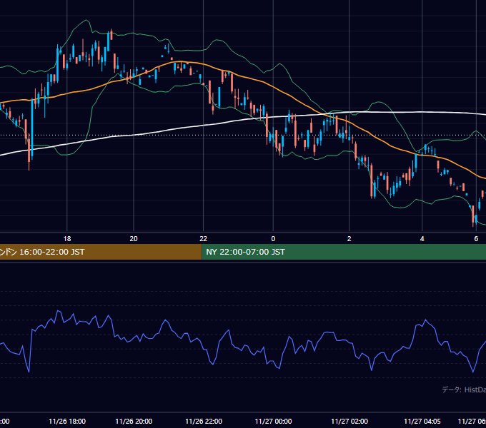Click the 11/26 22:00 date label

pos(204,421)
